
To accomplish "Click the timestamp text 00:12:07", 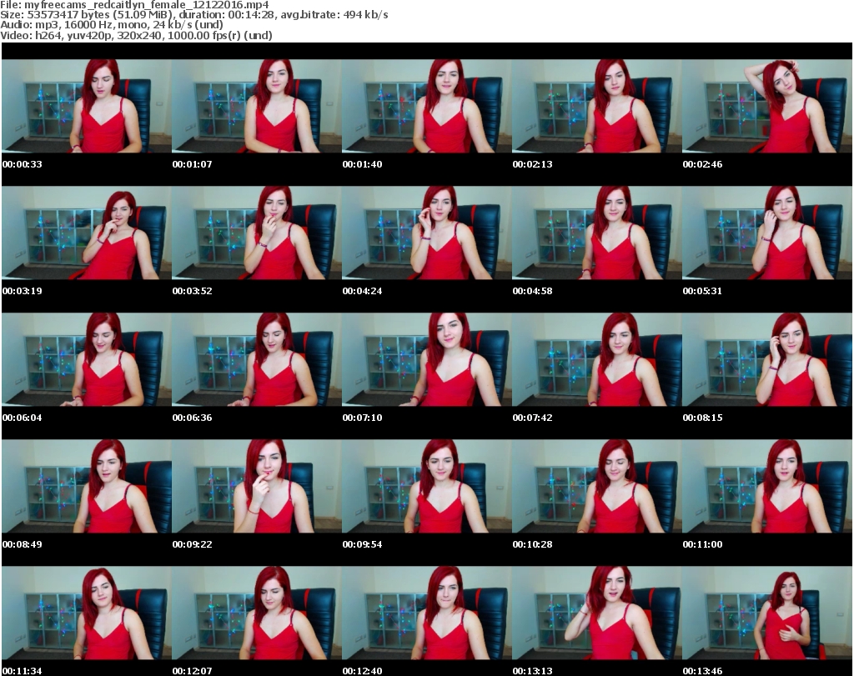I will tap(193, 671).
